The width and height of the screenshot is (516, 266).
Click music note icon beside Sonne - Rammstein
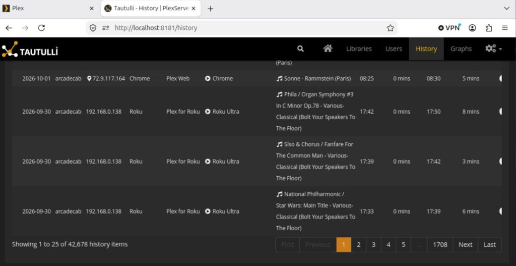click(279, 78)
